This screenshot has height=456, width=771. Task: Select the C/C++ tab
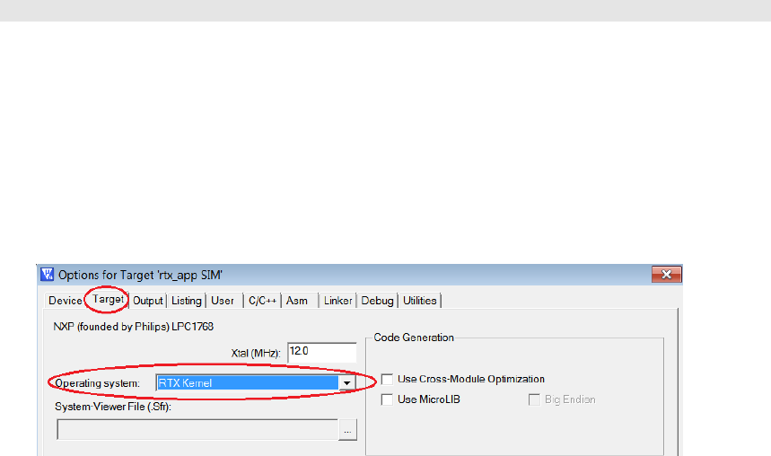[262, 301]
